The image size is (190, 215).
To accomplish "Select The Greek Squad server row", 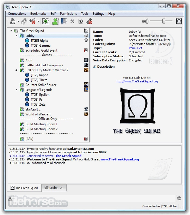I will (49, 31).
